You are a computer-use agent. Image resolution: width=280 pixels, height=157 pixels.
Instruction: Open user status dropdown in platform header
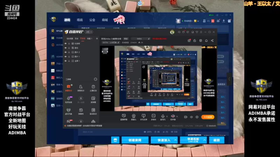pyautogui.click(x=198, y=21)
